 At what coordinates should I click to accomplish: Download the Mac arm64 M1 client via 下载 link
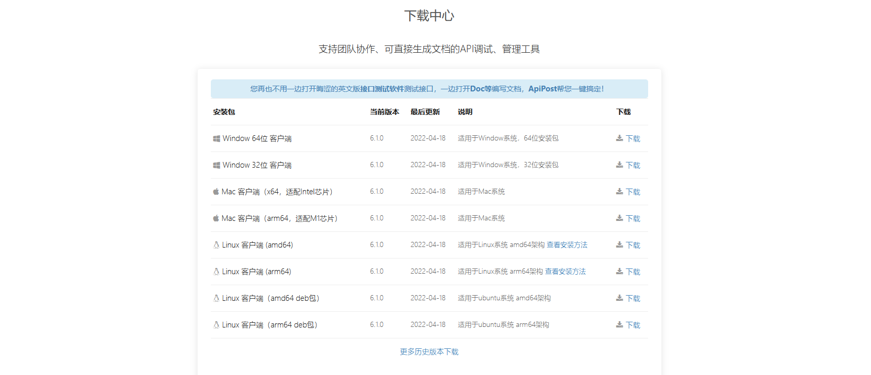coord(633,219)
